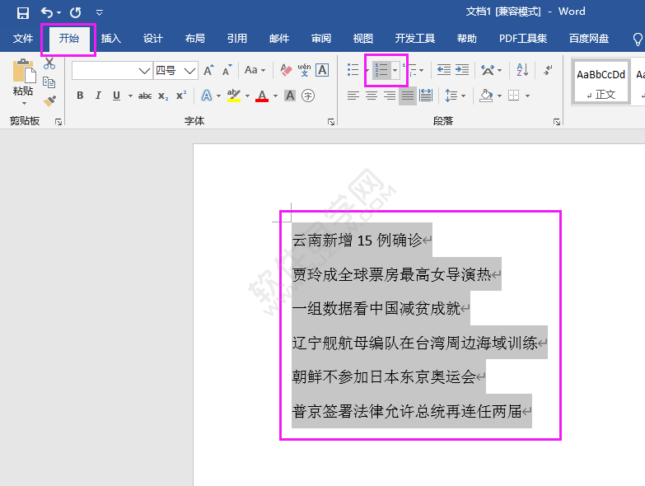Apply distributed alignment
Image resolution: width=645 pixels, height=486 pixels.
click(426, 96)
